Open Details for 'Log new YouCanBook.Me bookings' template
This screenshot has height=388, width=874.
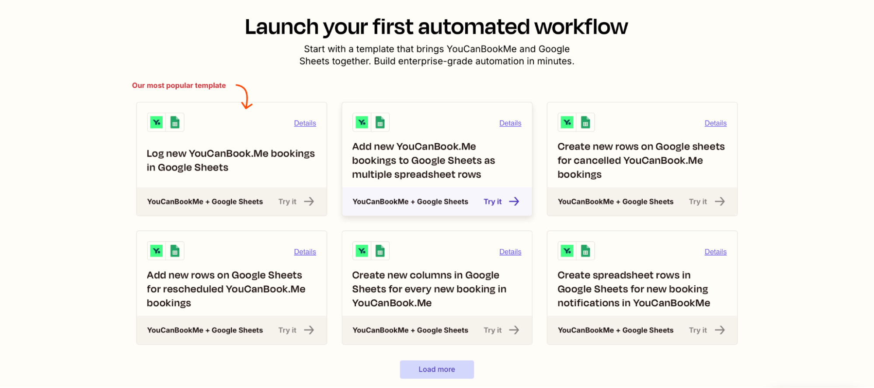(305, 123)
